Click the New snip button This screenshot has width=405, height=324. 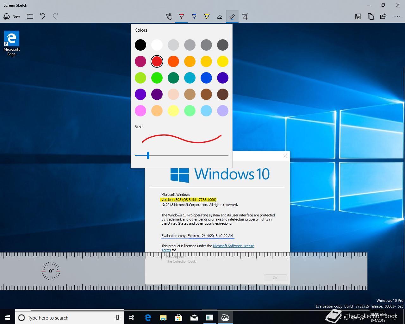tap(12, 16)
